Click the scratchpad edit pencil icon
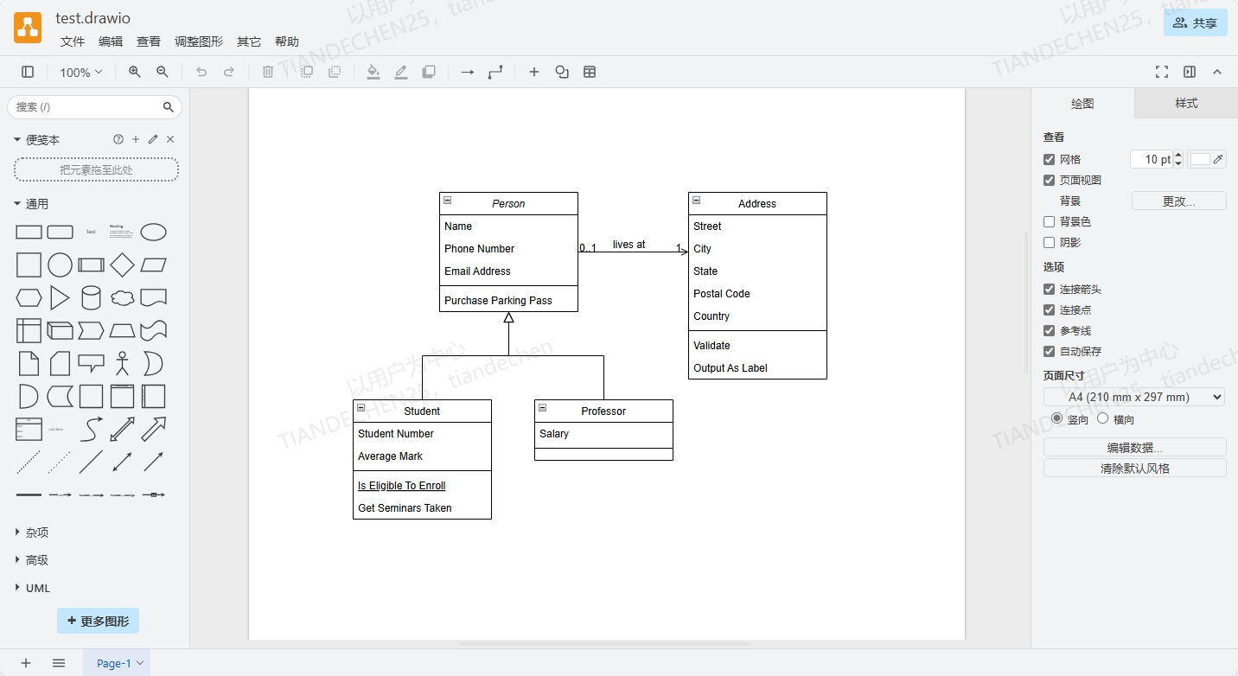 (x=153, y=139)
